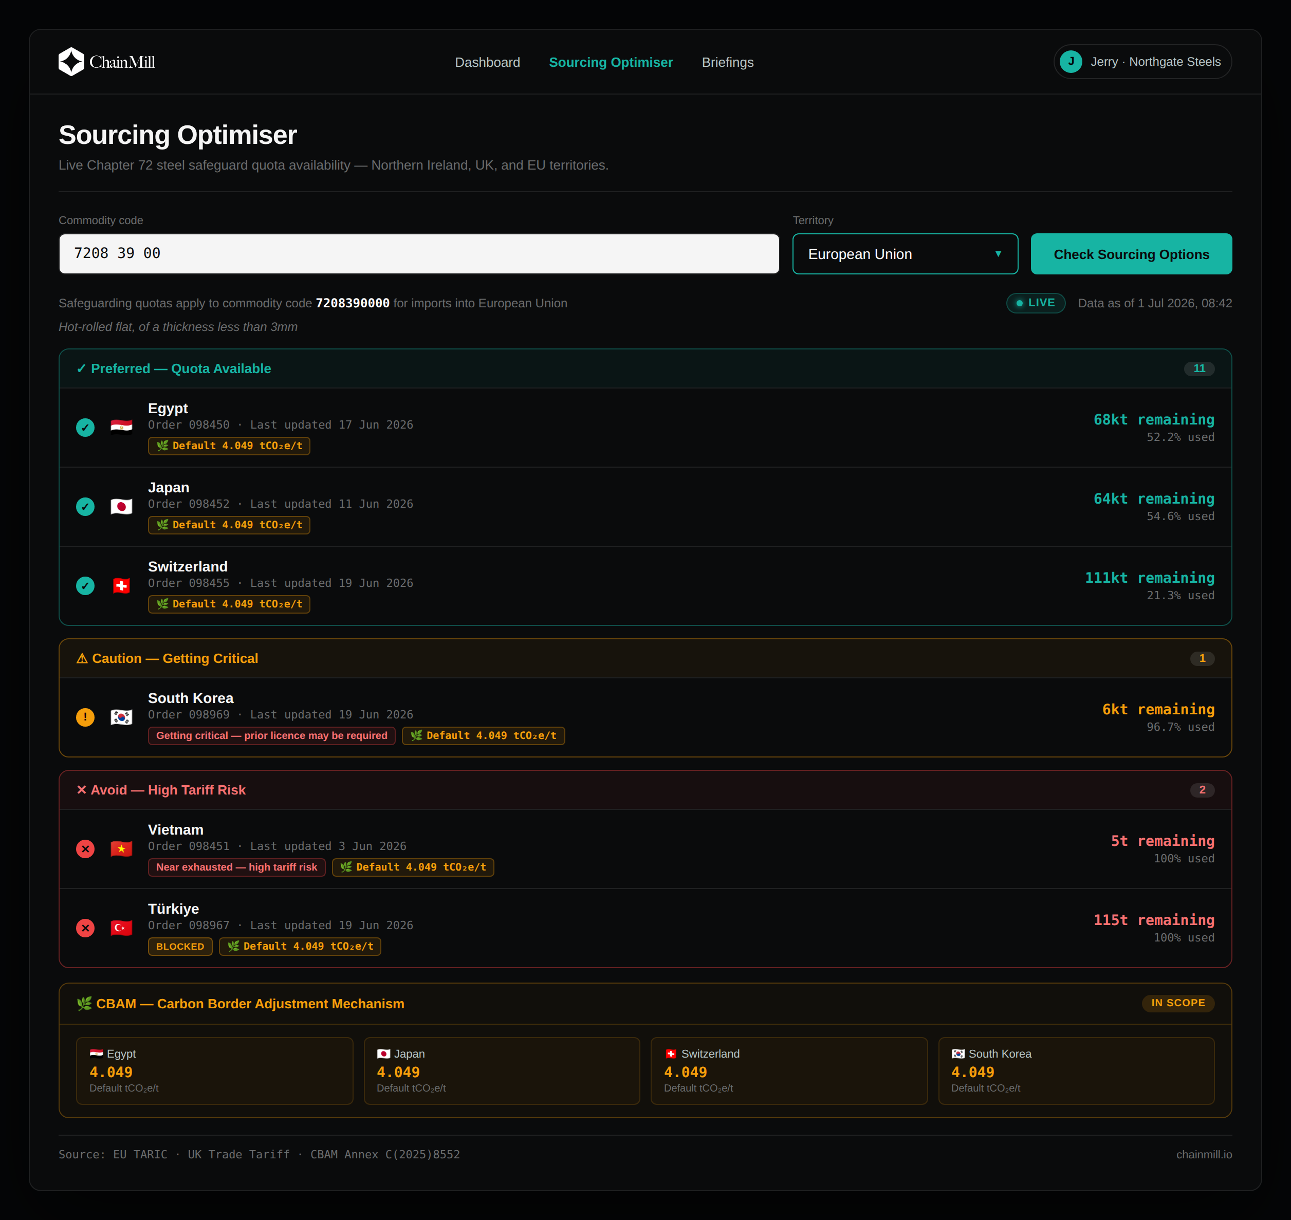Screen dimensions: 1291x1220
Task: Click the South Korea flag in Caution list
Action: (x=122, y=717)
